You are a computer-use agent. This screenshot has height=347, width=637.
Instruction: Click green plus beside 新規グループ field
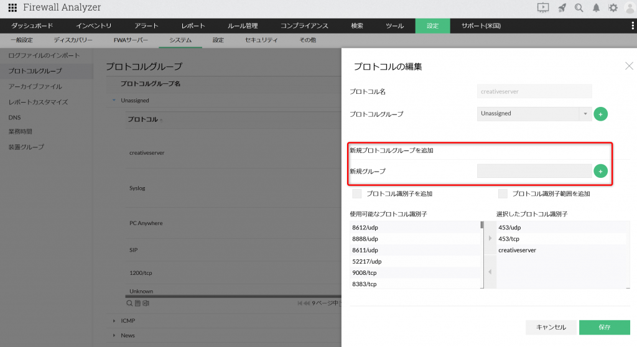pos(600,171)
